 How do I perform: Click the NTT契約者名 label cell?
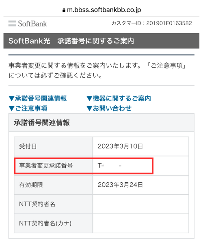[x=54, y=204]
